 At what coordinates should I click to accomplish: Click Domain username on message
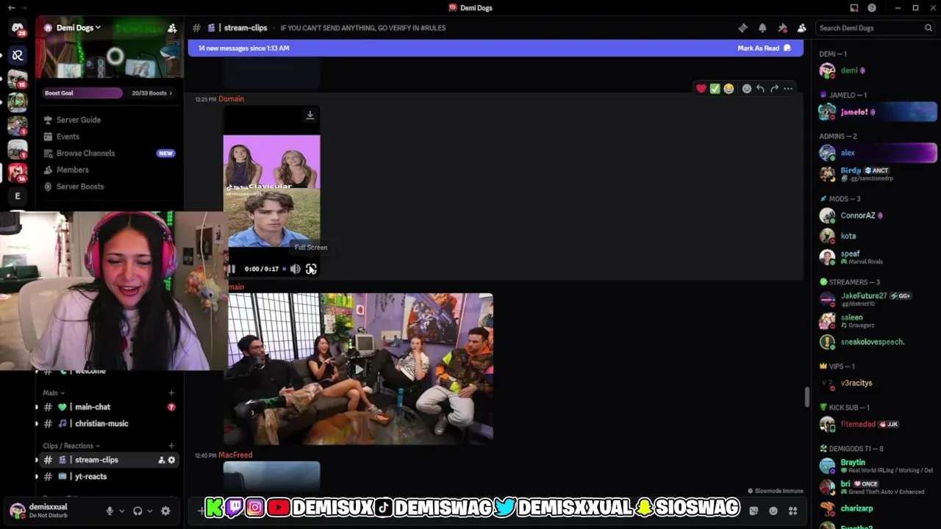[231, 99]
